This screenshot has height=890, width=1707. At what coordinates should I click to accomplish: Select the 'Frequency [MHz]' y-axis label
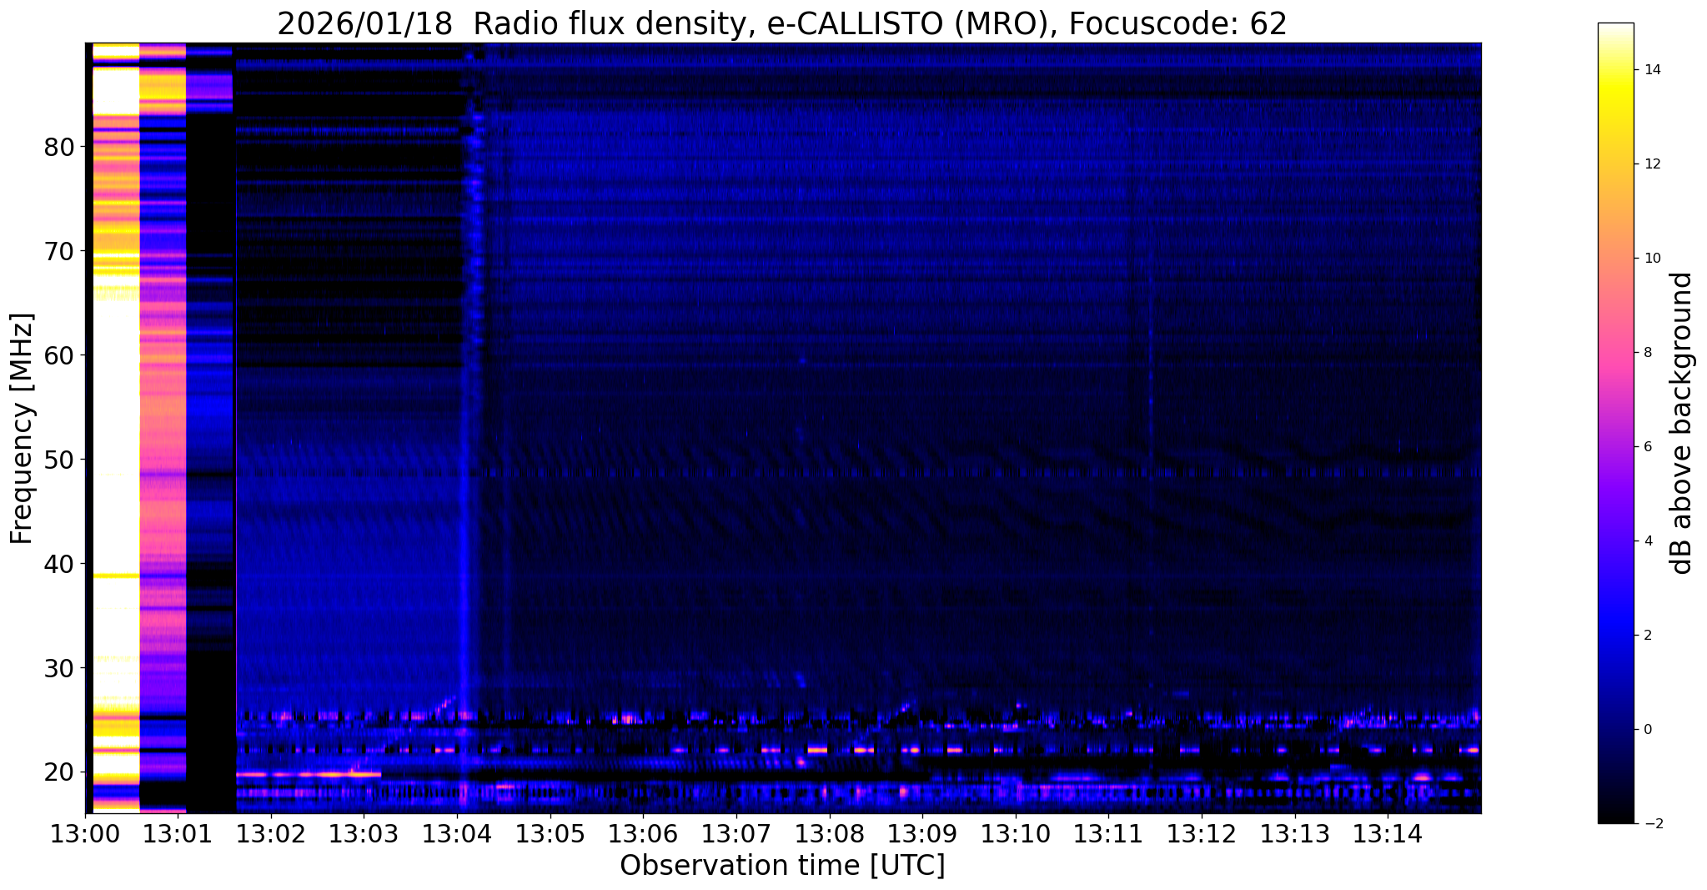pos(22,429)
